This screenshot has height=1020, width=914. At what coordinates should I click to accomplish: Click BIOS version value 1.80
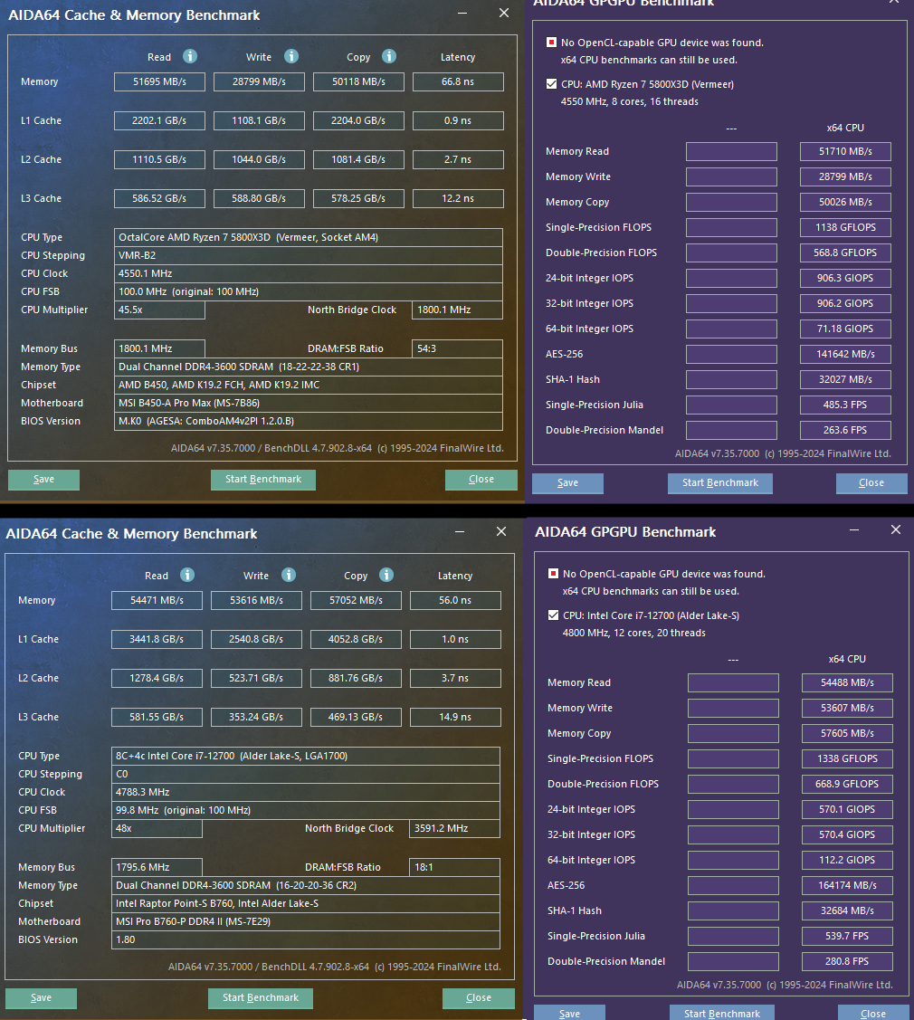pyautogui.click(x=306, y=940)
